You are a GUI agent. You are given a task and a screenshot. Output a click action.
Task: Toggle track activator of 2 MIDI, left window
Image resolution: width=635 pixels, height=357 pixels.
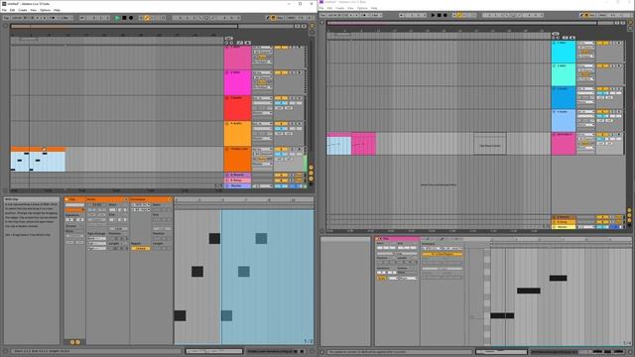point(281,72)
